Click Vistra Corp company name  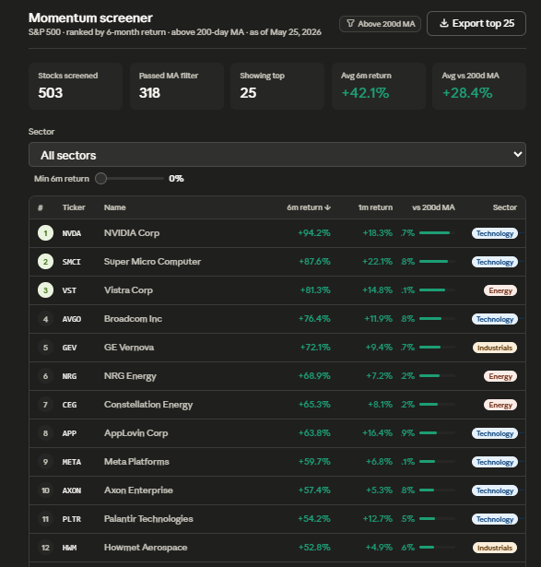[128, 290]
